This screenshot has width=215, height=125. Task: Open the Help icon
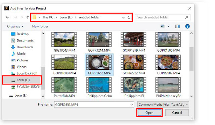[x=187, y=26]
